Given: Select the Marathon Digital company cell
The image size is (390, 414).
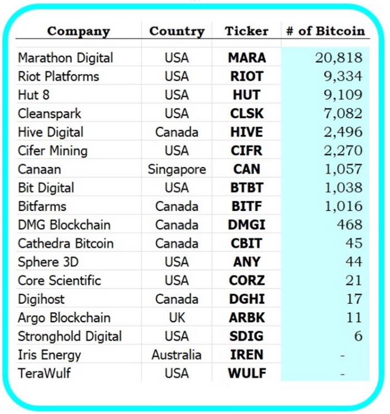Looking at the screenshot, I should 65,58.
